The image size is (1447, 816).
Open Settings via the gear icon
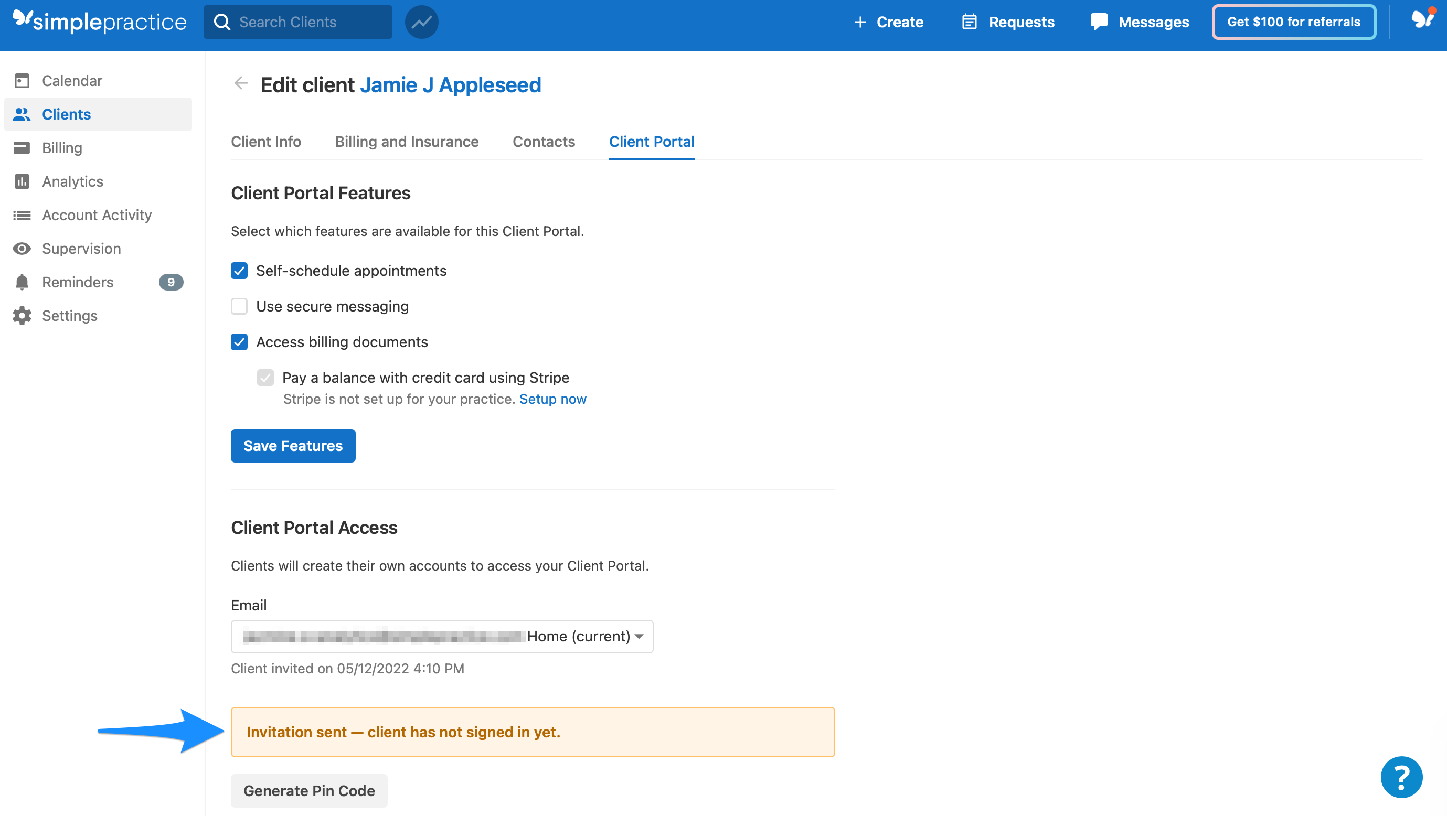tap(70, 316)
